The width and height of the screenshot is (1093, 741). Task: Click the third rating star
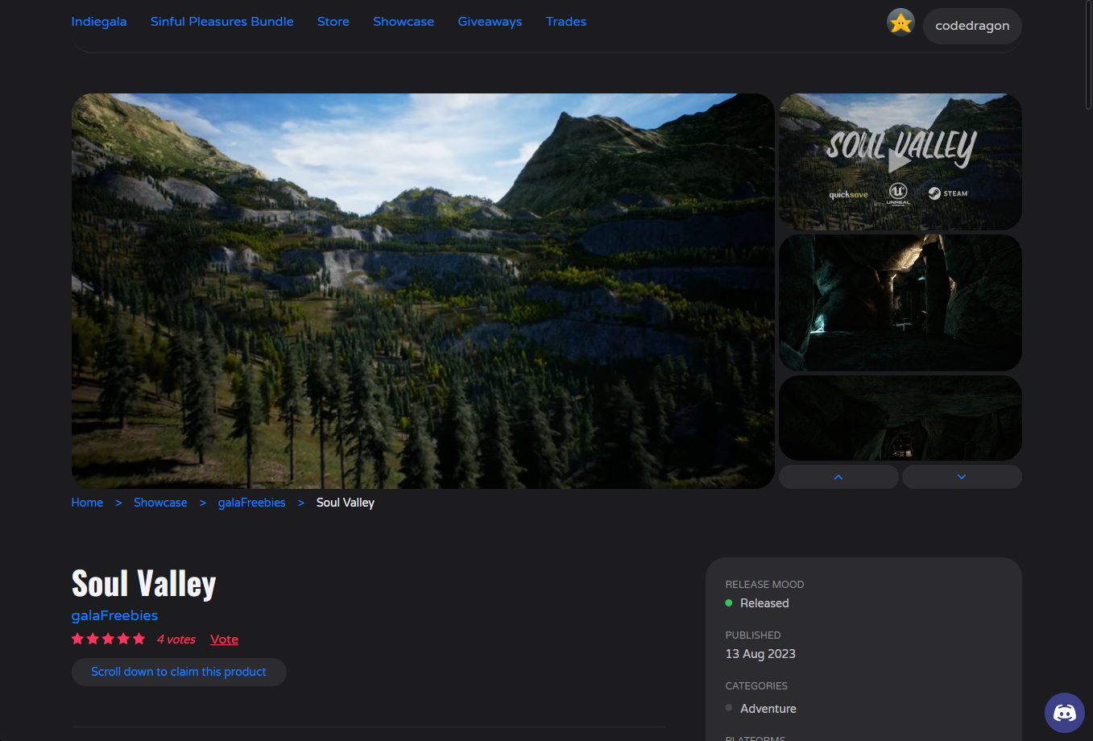(x=108, y=639)
